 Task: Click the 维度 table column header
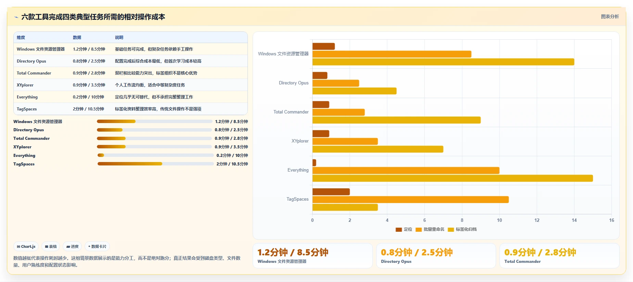(x=21, y=38)
